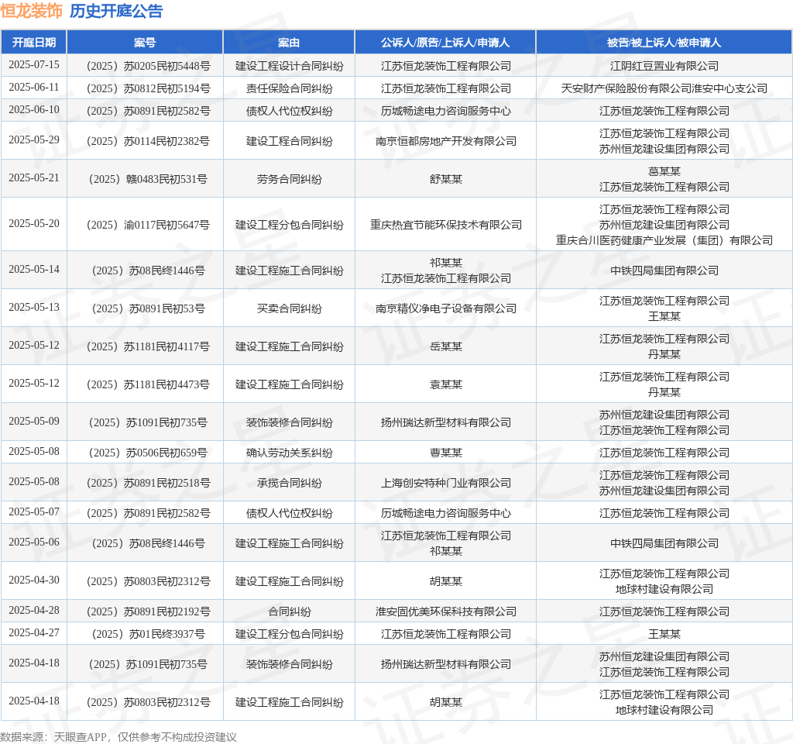Select the date 2025-06-11
This screenshot has height=744, width=793.
34,87
